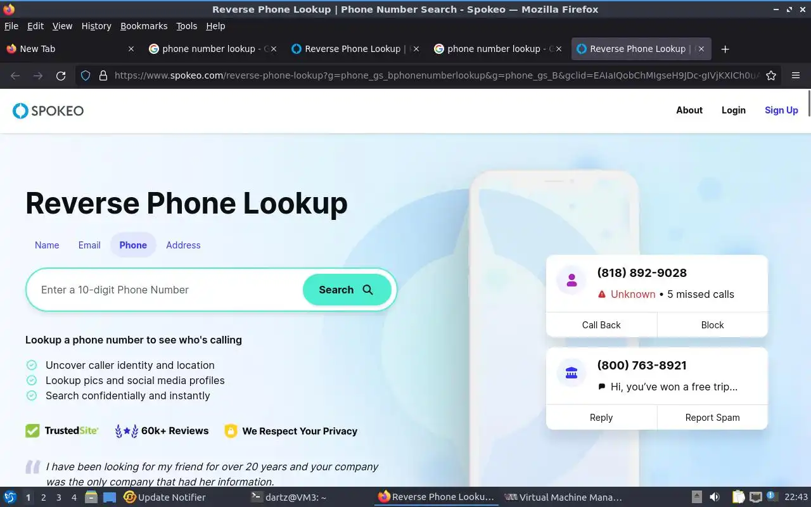Click the network tray icon

point(755,497)
